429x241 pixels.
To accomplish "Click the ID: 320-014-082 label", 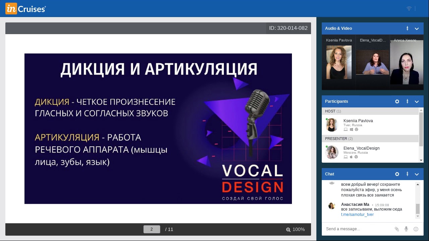I will 288,28.
